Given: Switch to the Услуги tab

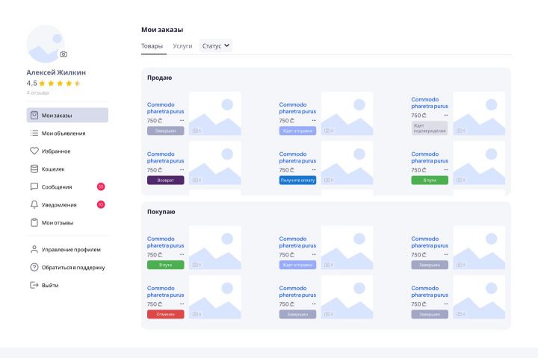Looking at the screenshot, I should click(182, 46).
